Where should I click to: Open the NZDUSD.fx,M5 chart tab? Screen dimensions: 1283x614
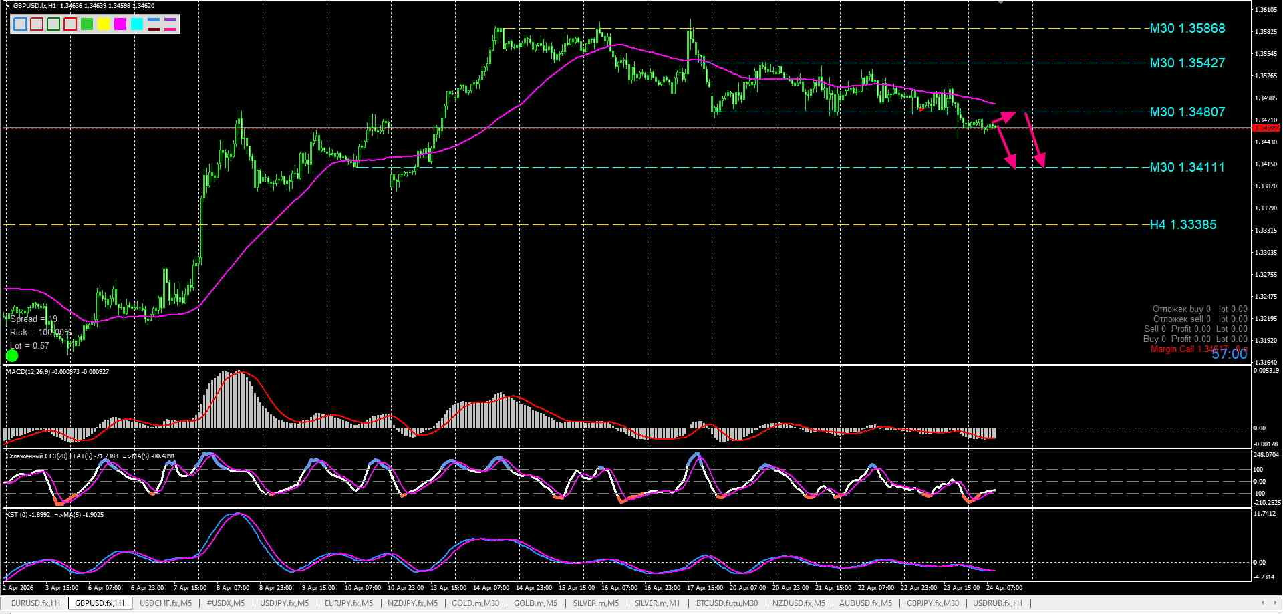pyautogui.click(x=799, y=603)
